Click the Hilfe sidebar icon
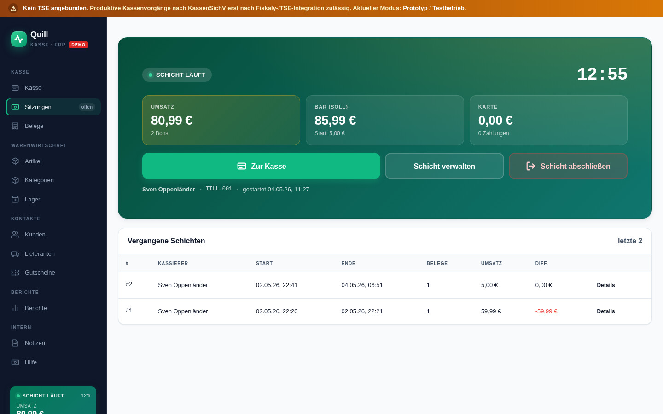Screen dimensions: 663x414 15,362
